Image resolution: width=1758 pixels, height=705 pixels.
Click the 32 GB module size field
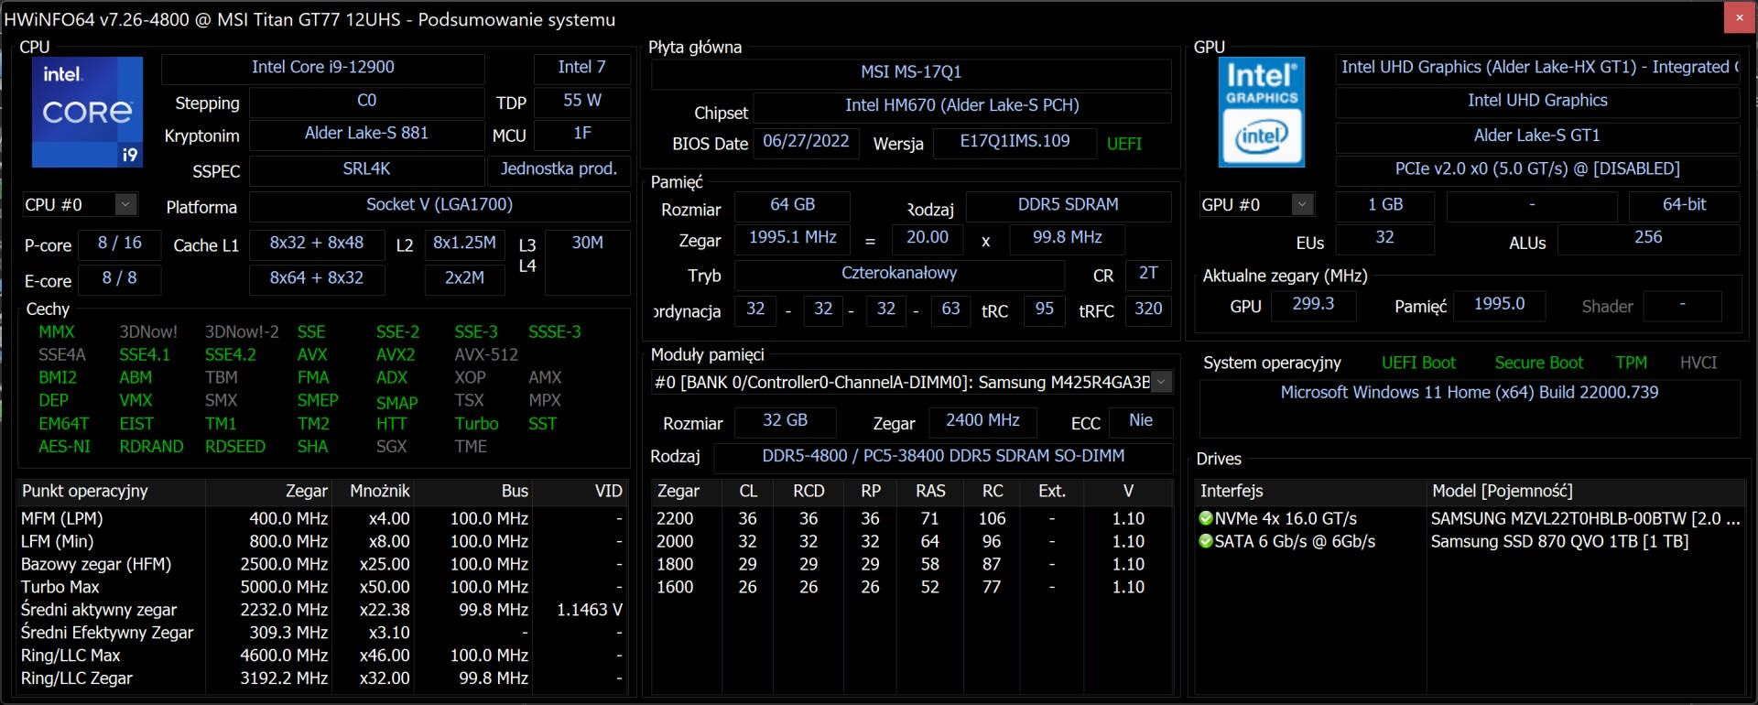(786, 421)
